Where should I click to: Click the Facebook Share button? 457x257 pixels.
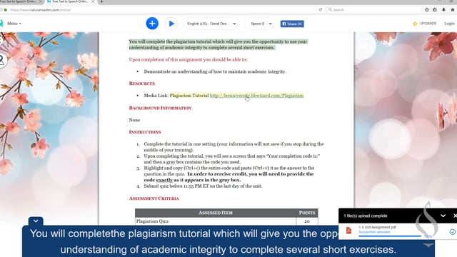[x=292, y=24]
